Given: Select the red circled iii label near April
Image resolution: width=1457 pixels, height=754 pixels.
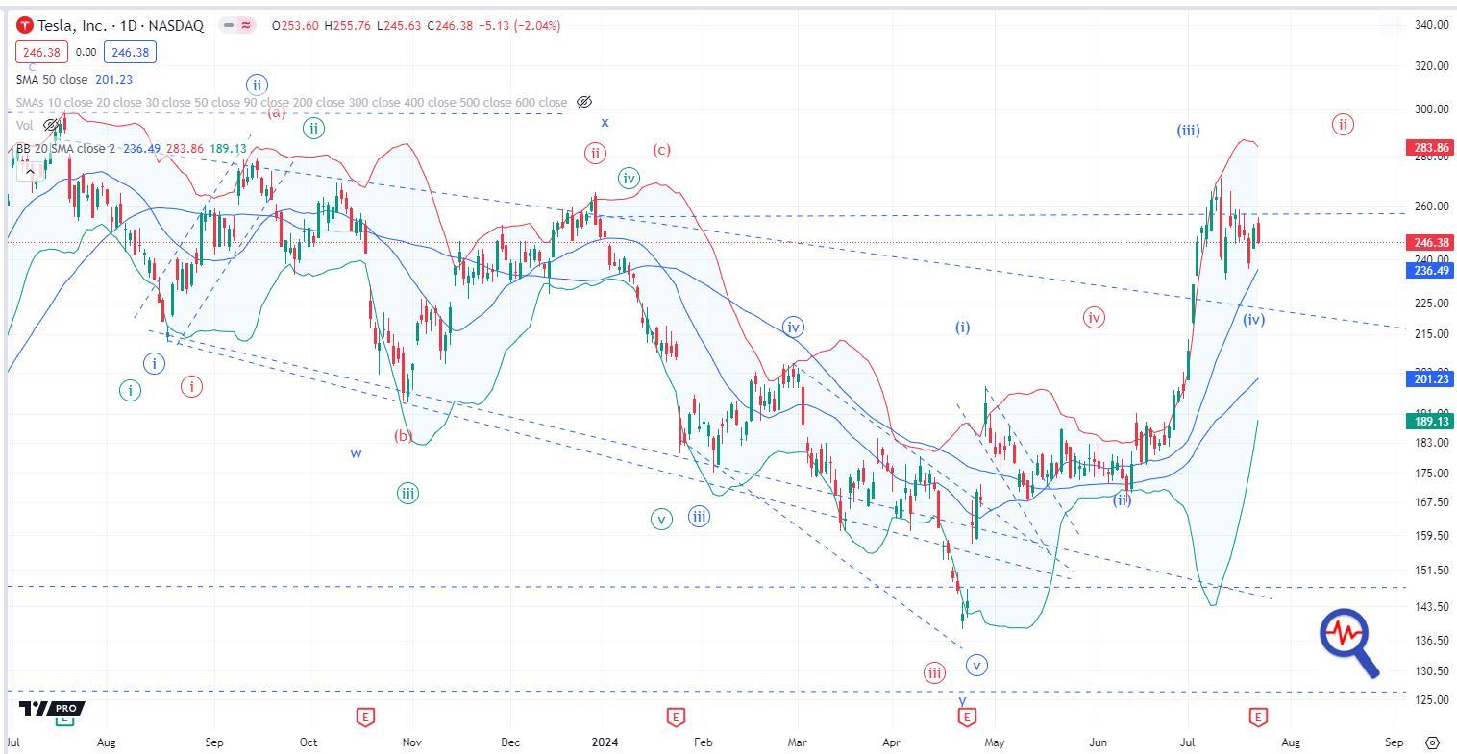Looking at the screenshot, I should (x=934, y=672).
